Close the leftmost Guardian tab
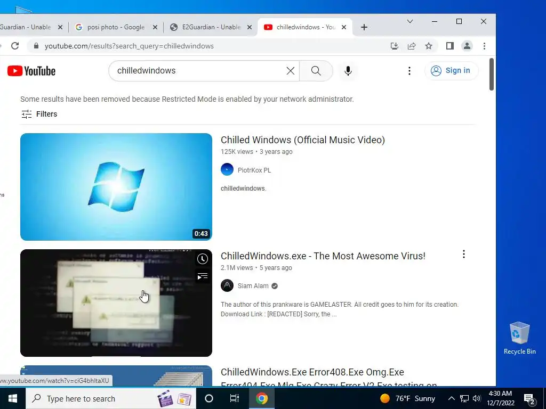The width and height of the screenshot is (546, 409). tap(60, 27)
